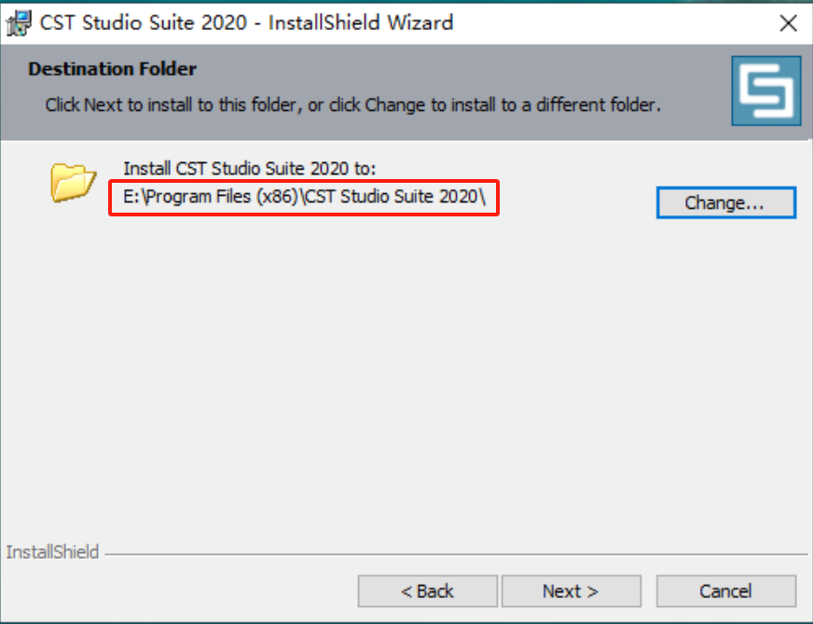Click the InstallShield label at the bottom

point(52,552)
